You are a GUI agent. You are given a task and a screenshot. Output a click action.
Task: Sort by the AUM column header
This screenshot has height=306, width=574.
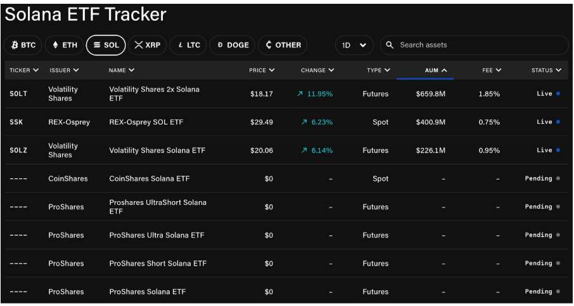coord(435,70)
